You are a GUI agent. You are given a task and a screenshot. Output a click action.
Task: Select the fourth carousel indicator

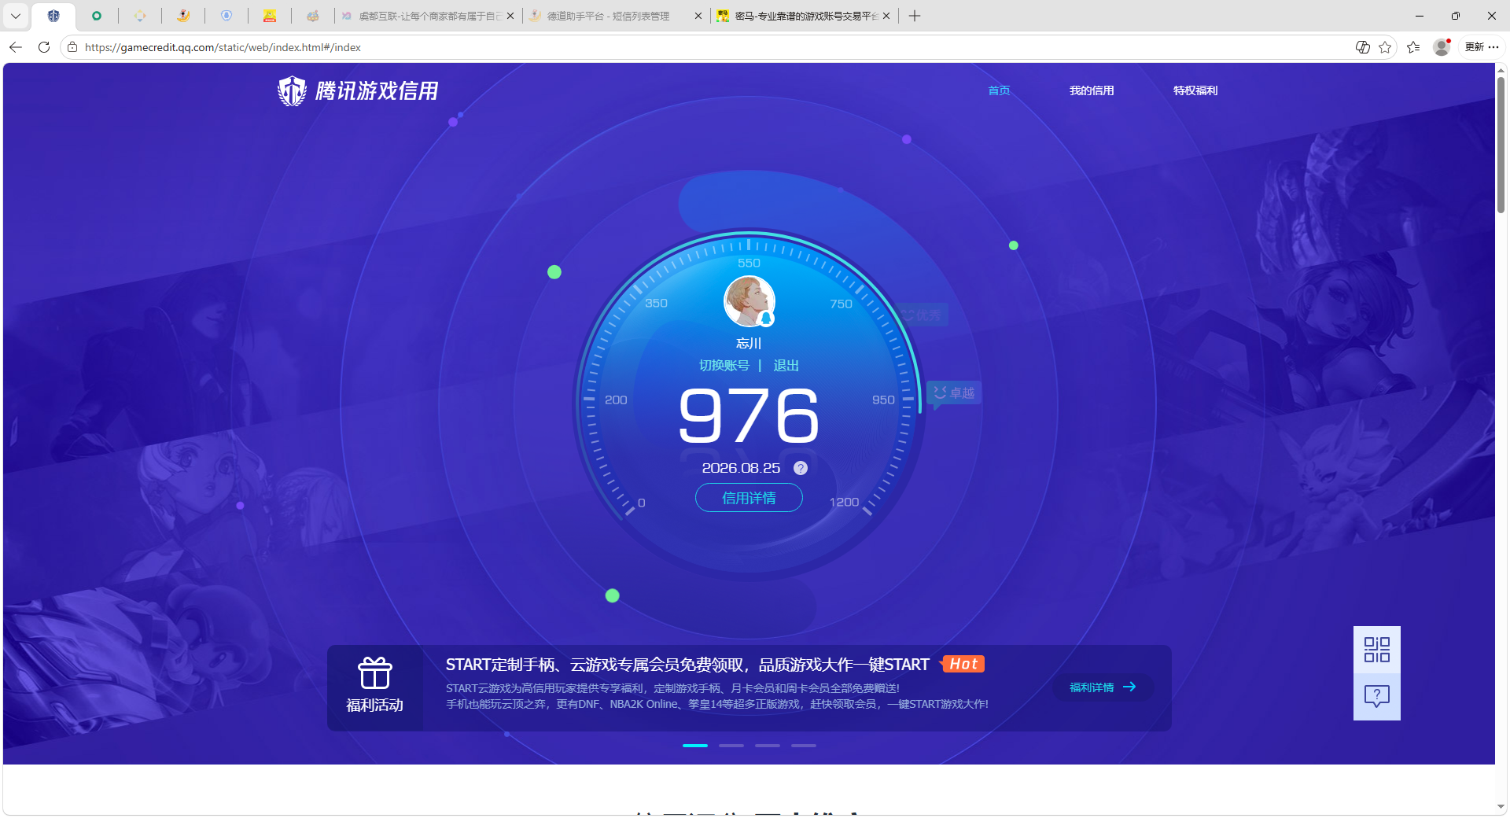click(804, 746)
